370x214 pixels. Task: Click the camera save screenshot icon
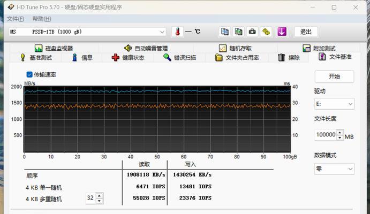click(252, 32)
